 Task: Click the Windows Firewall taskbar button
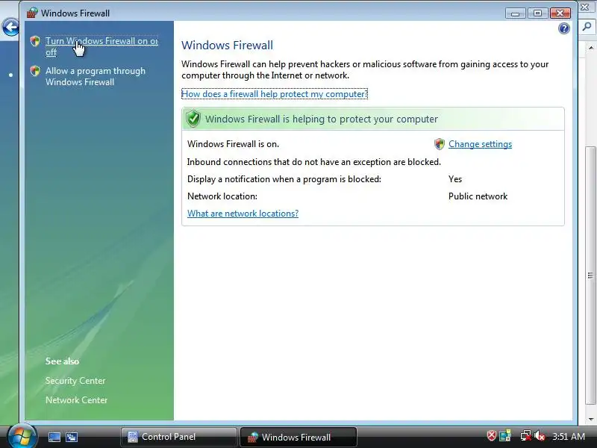298,437
